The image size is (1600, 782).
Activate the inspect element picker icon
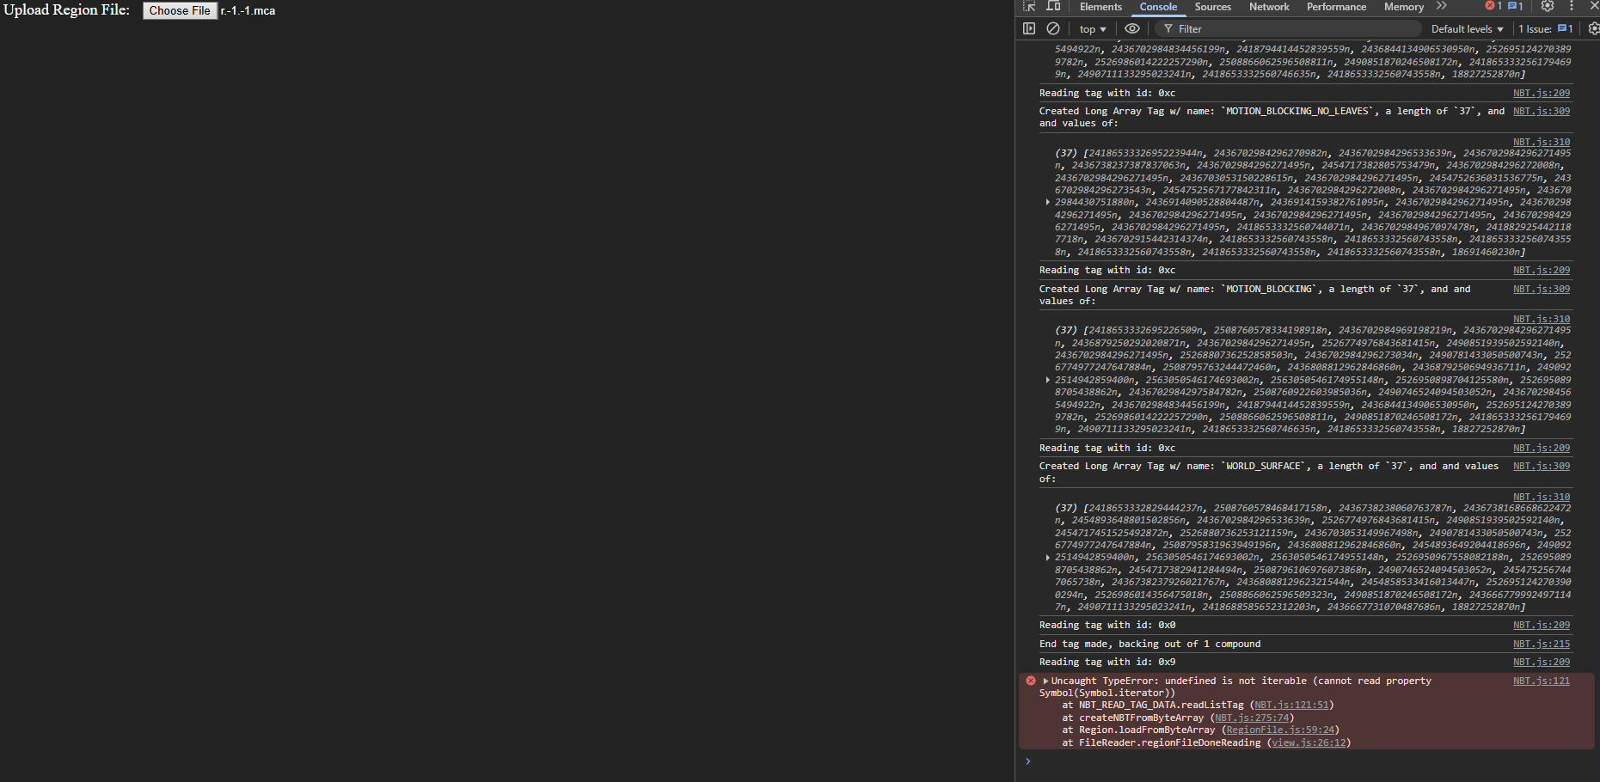coord(1030,7)
